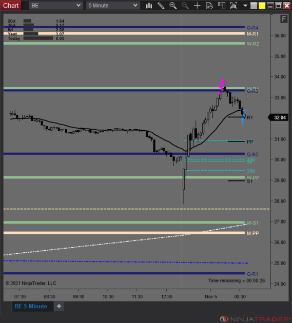The height and width of the screenshot is (323, 292).
Task: Click the PP daily pivot label
Action: [x=250, y=142]
